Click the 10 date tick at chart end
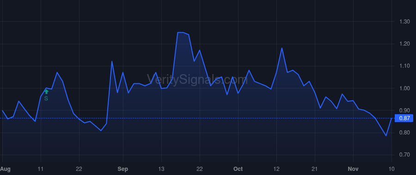This screenshot has height=175, width=416. pyautogui.click(x=392, y=169)
